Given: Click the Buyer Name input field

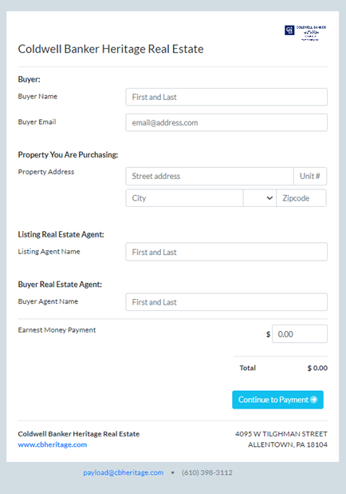Looking at the screenshot, I should coord(226,97).
